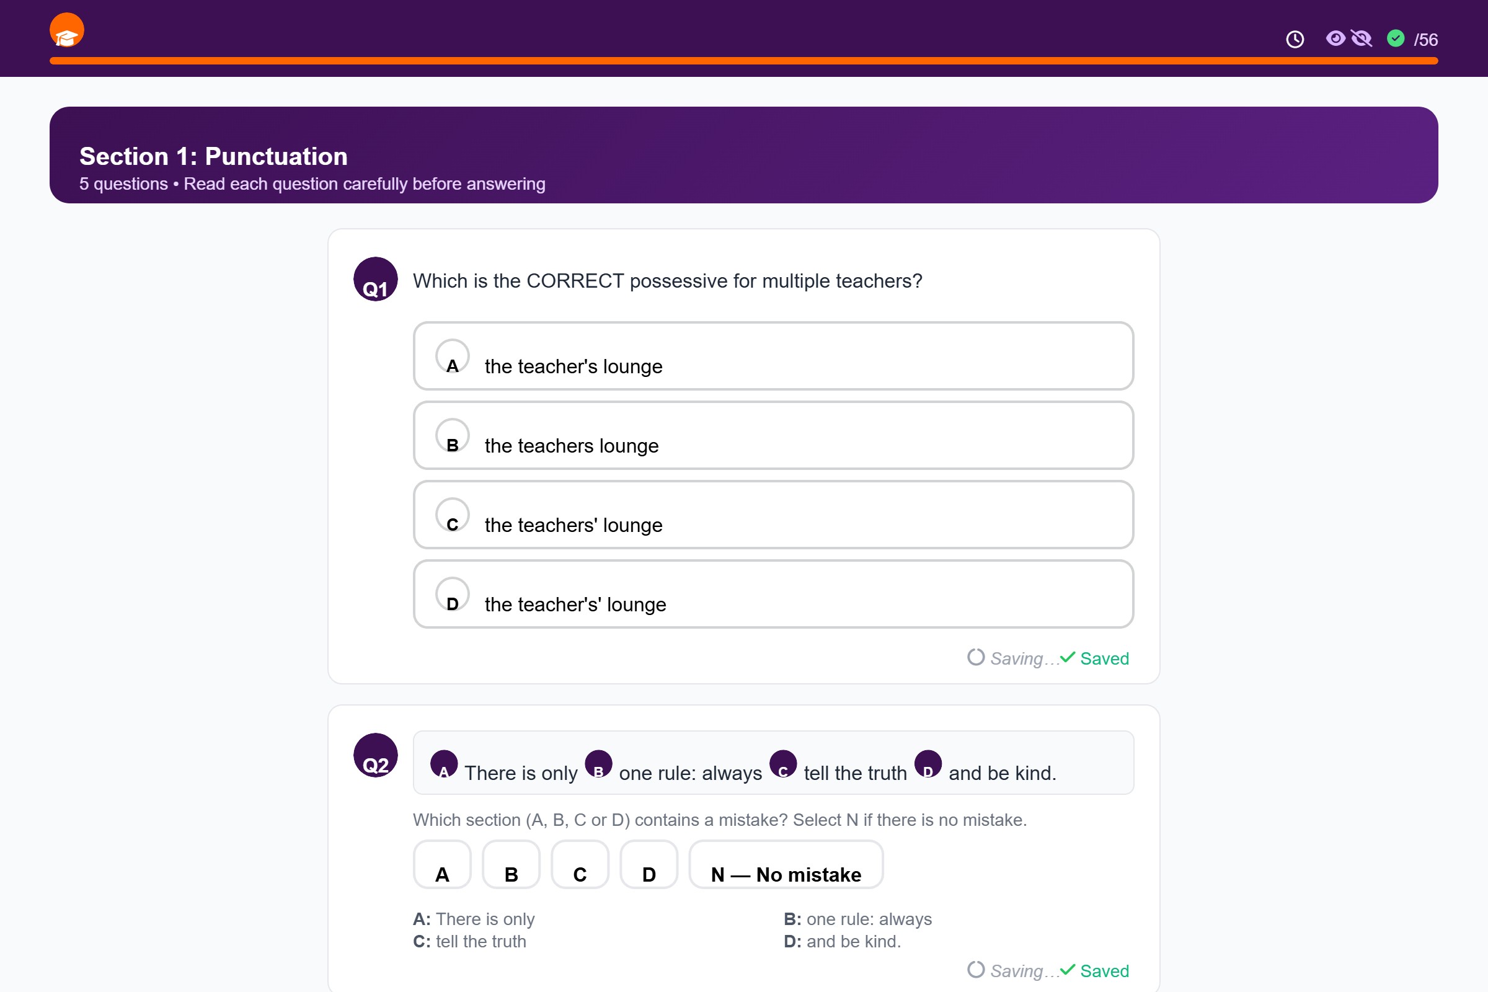Click the green checkmark score icon
Viewport: 1488px width, 992px height.
(1396, 38)
